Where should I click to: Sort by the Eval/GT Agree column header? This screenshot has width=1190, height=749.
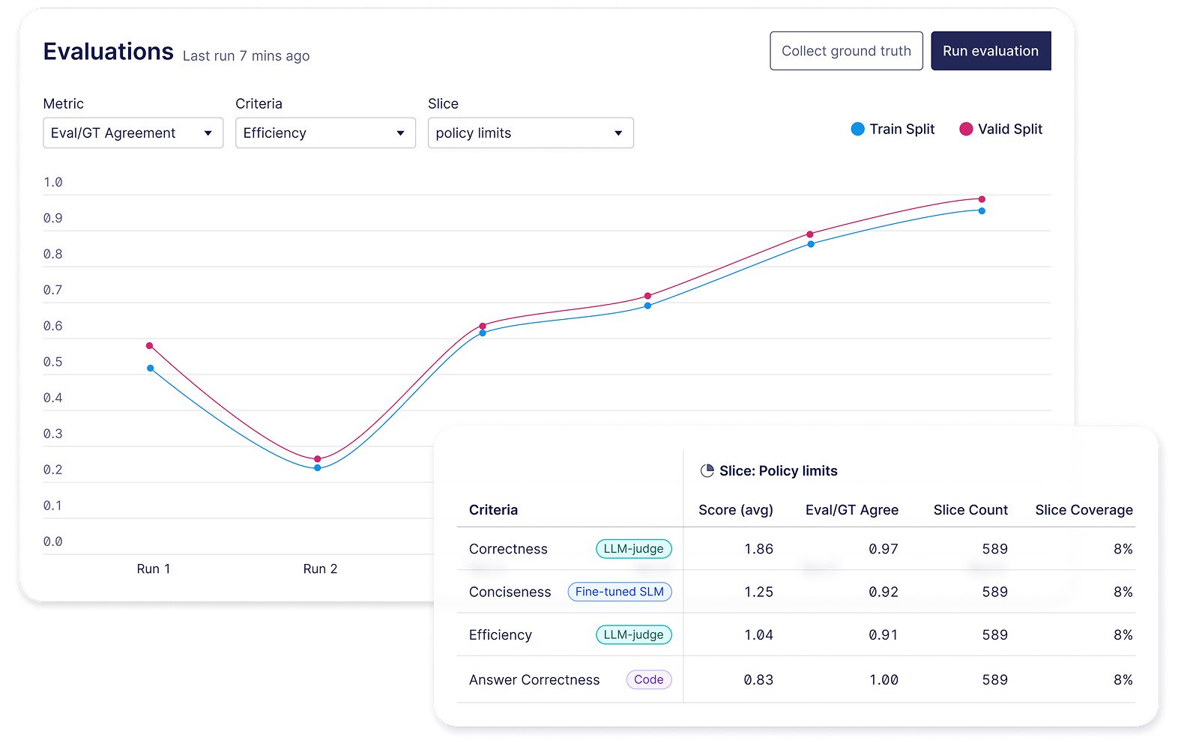tap(852, 510)
